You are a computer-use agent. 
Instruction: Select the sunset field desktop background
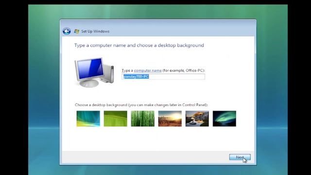pos(170,119)
